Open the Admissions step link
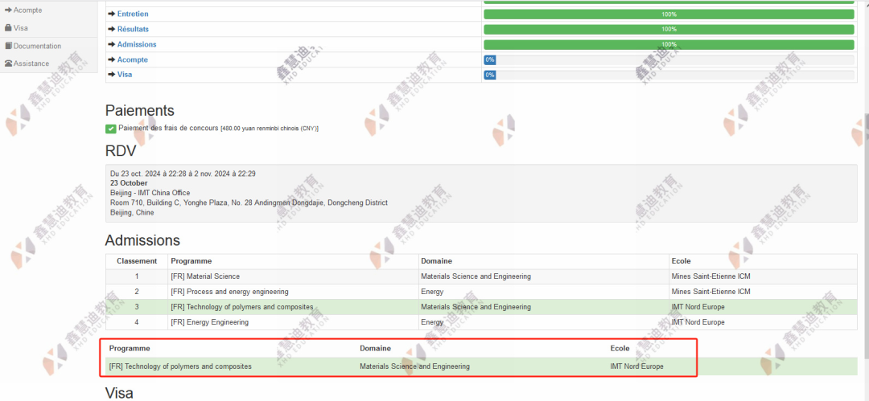Viewport: 869px width, 401px height. coord(136,44)
